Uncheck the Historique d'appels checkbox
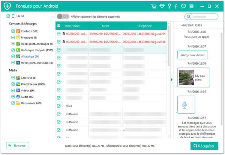This screenshot has width=225, height=155. [13, 50]
